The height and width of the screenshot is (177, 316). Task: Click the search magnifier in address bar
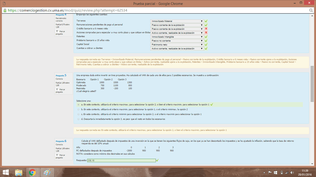311,10
